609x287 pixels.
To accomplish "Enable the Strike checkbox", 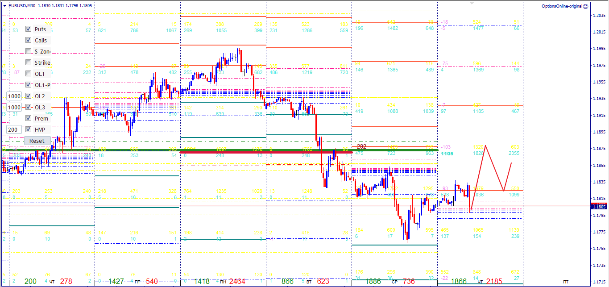I will (29, 62).
